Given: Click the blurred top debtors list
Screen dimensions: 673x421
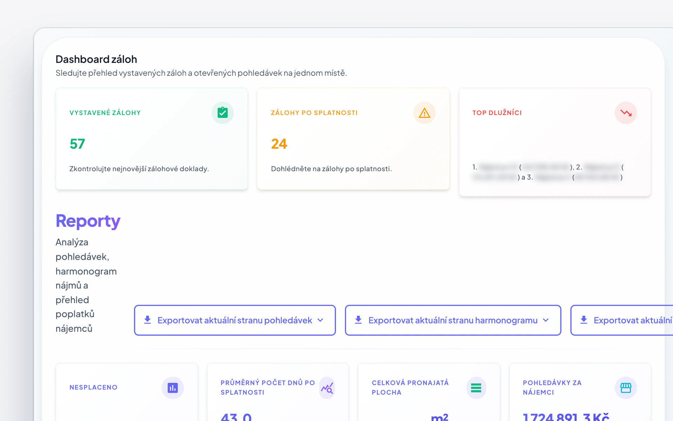Looking at the screenshot, I should coord(548,172).
